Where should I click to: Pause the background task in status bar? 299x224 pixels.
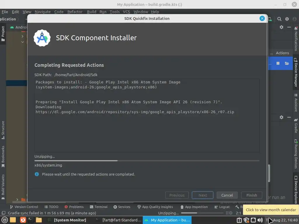227,213
